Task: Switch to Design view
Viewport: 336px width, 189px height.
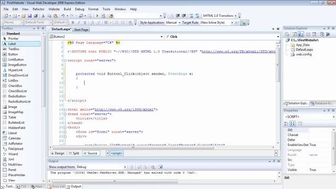Action: (x=57, y=153)
